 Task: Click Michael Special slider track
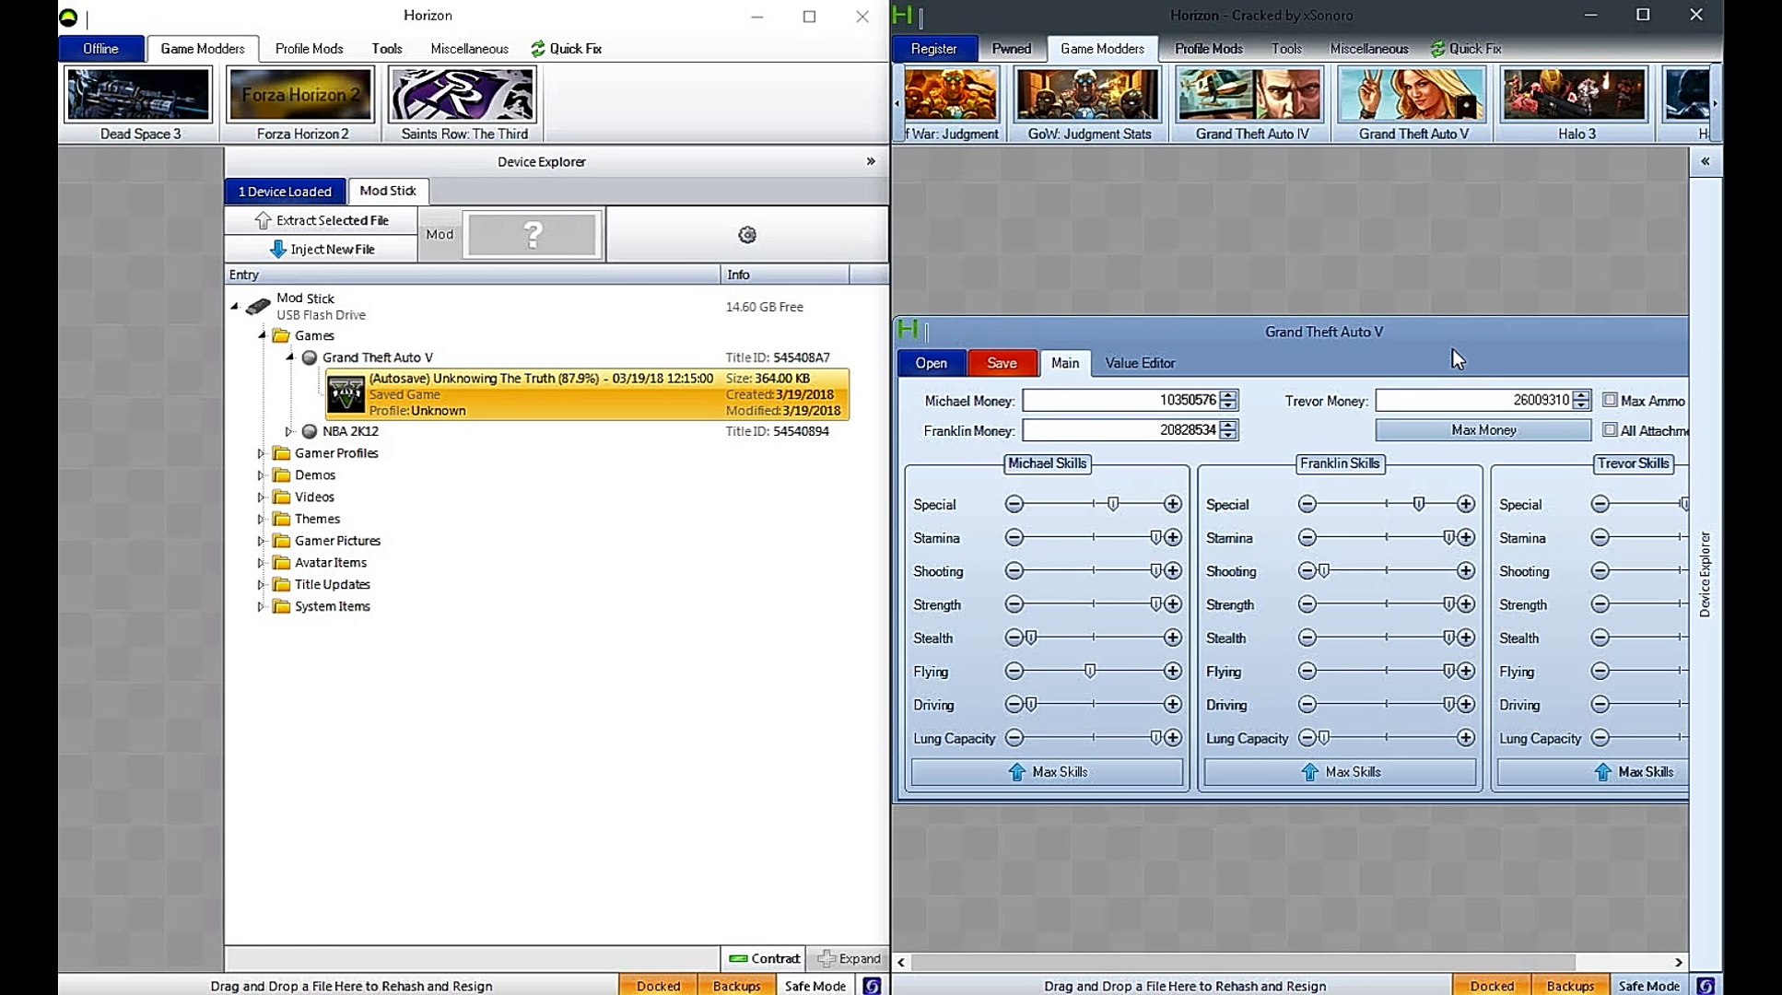pyautogui.click(x=1093, y=504)
